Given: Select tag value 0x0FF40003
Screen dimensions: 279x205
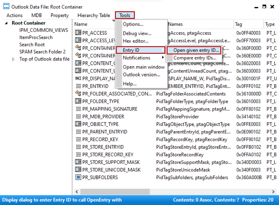Looking at the screenshot, I should pos(248,33).
